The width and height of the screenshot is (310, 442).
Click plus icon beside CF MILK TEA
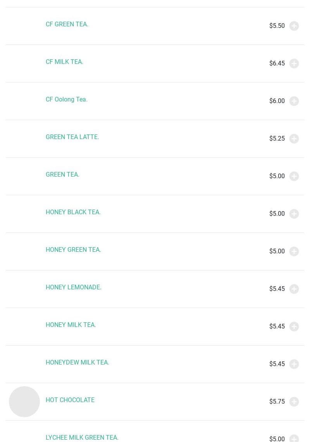point(294,64)
